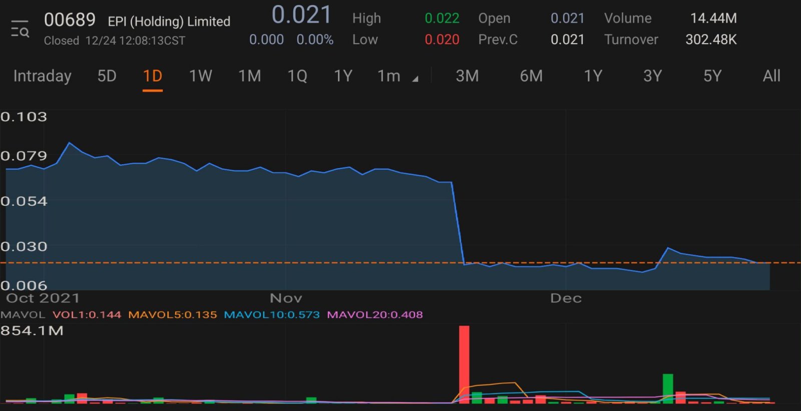Click the Oct 2021 axis label
This screenshot has width=801, height=411.
tap(43, 298)
